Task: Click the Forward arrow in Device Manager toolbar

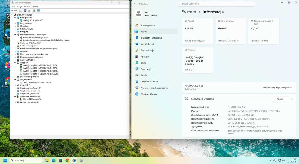Action: tap(16, 10)
